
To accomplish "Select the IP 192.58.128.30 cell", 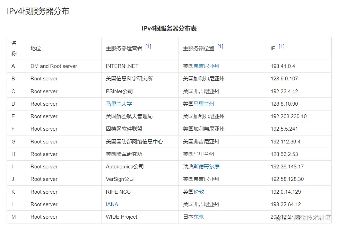I will 298,179.
